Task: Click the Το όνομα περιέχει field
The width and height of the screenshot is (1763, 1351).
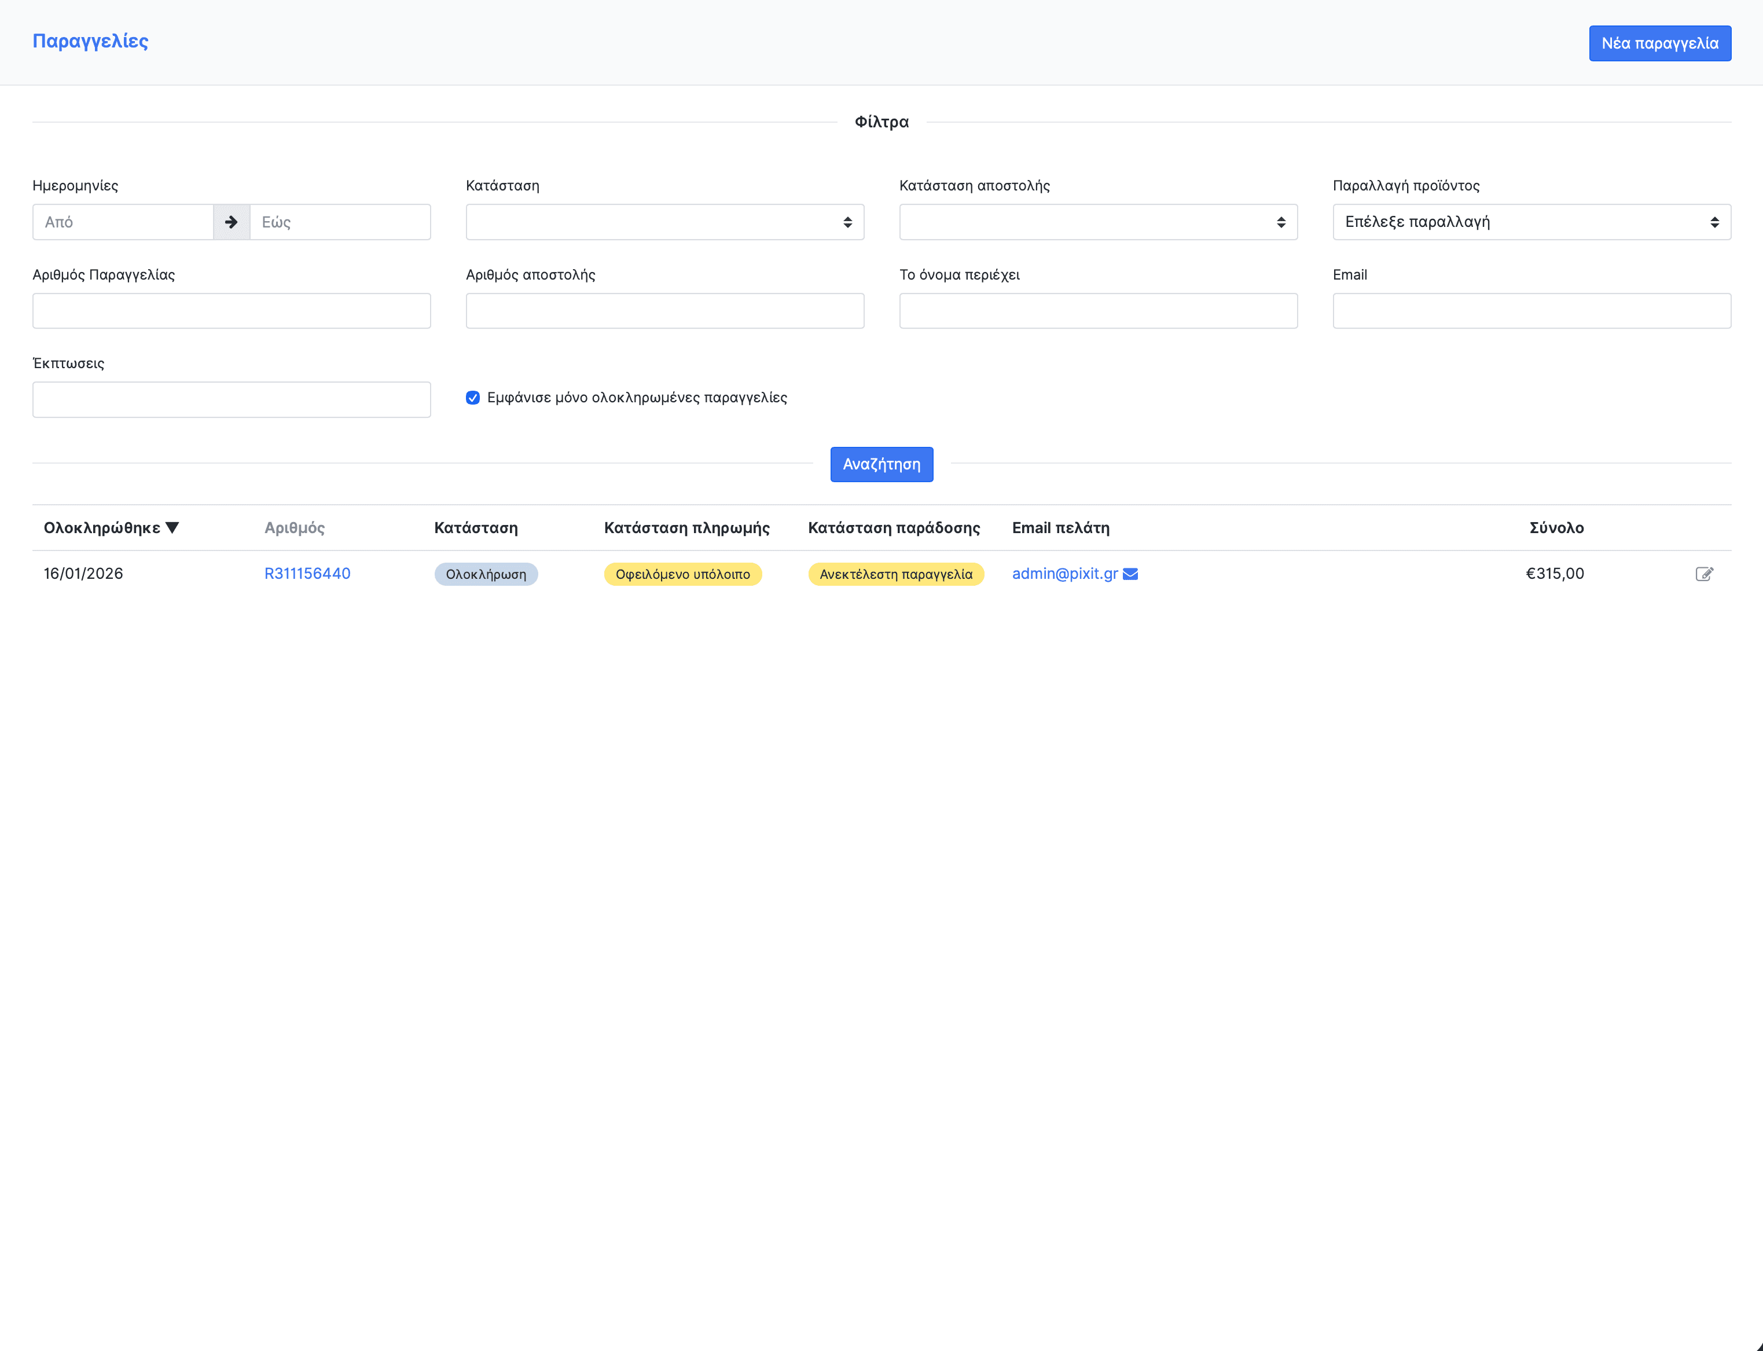Action: click(x=1097, y=311)
